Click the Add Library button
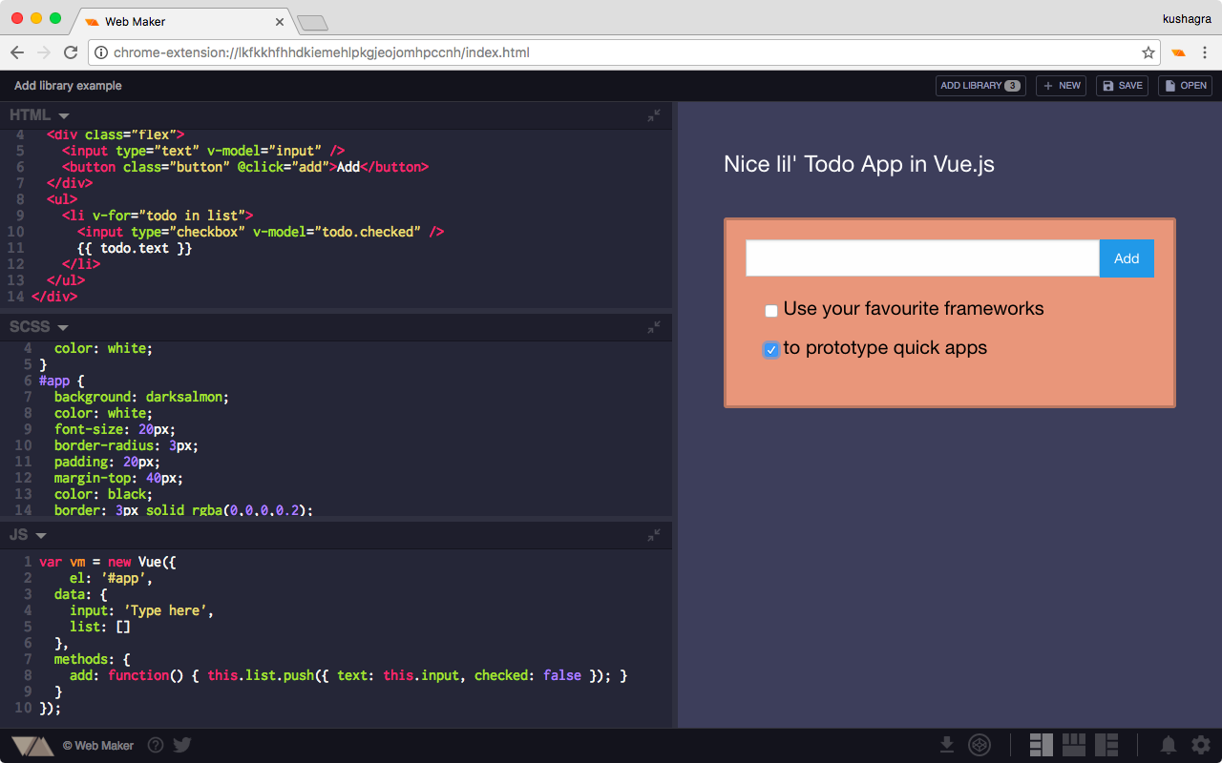Viewport: 1222px width, 763px height. click(x=980, y=86)
